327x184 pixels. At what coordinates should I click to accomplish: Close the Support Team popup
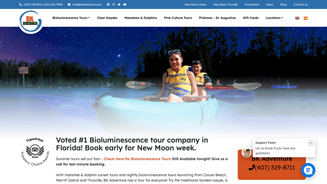[311, 143]
